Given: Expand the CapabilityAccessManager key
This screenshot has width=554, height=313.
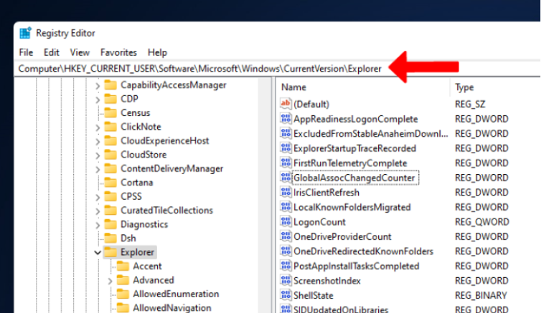Looking at the screenshot, I should pyautogui.click(x=98, y=86).
